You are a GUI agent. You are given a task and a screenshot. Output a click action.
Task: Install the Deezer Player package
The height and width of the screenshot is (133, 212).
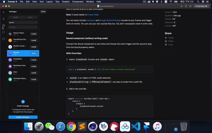34,34
